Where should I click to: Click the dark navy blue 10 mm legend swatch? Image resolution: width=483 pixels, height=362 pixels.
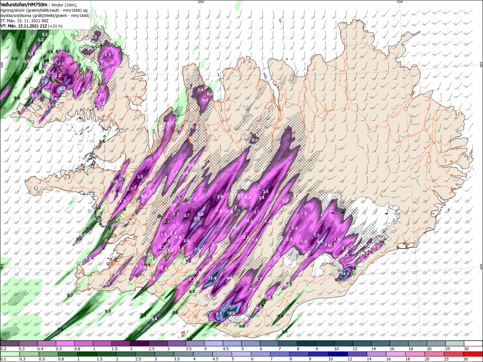[x=337, y=354]
